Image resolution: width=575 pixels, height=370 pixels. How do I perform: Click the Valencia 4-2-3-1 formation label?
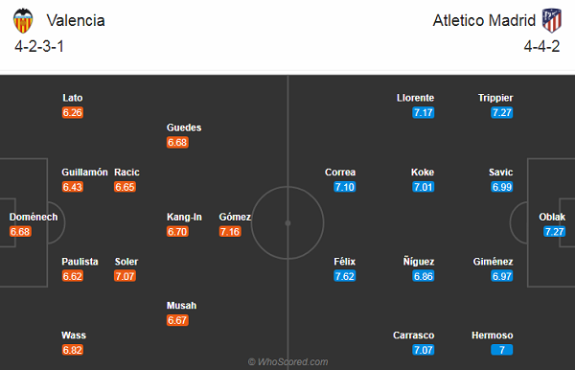click(39, 47)
